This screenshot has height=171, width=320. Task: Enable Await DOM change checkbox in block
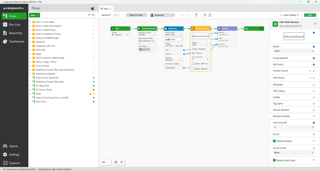point(193,64)
